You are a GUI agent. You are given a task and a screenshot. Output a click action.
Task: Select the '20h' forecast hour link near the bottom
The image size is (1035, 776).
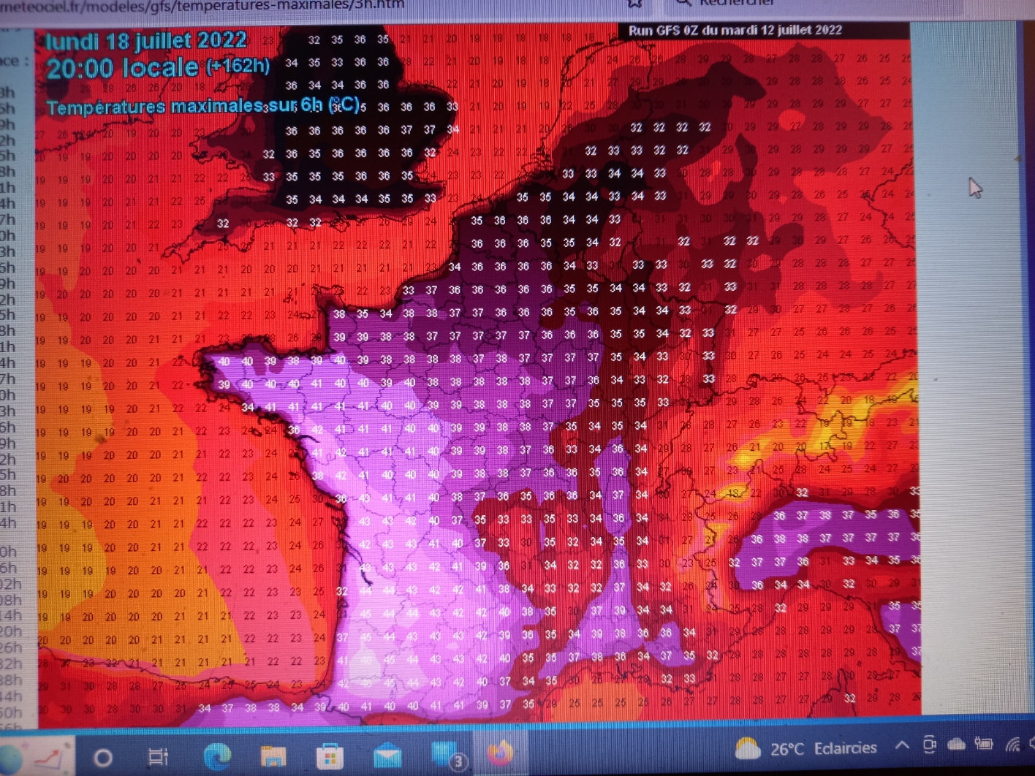tap(10, 631)
